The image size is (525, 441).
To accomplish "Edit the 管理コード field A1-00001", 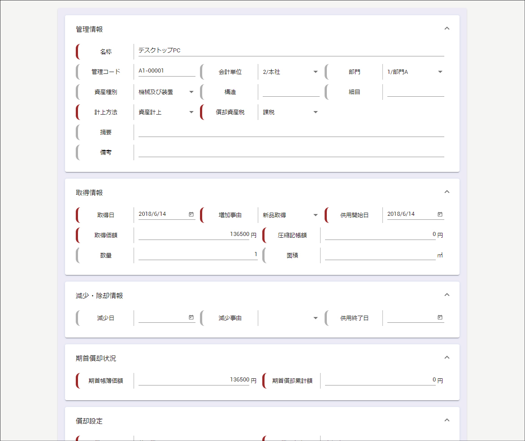I will click(167, 71).
